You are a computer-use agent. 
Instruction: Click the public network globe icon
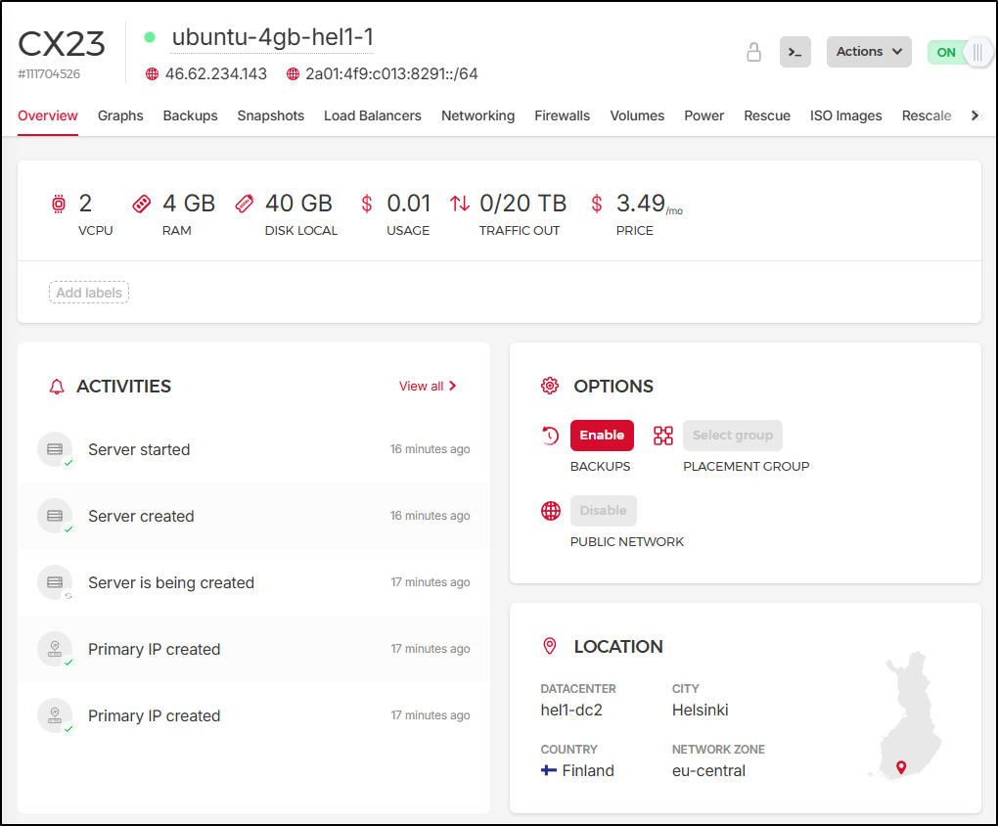(551, 510)
